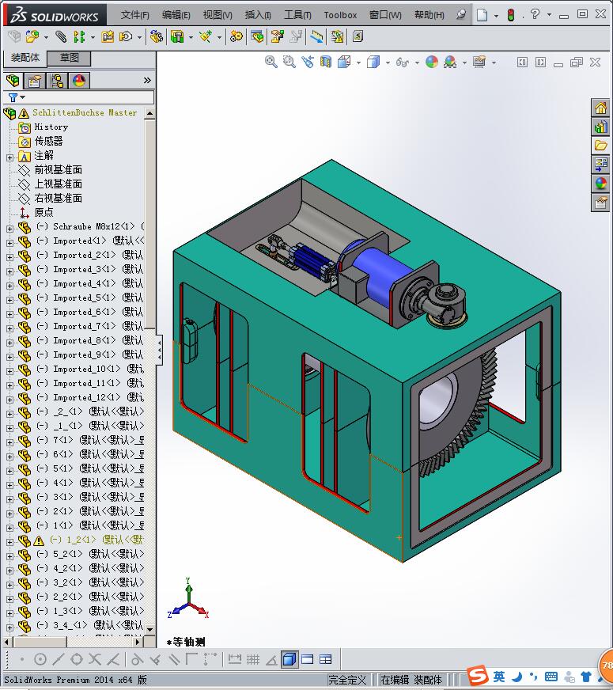Click the Insert Components icon
This screenshot has width=613, height=690.
pos(32,36)
